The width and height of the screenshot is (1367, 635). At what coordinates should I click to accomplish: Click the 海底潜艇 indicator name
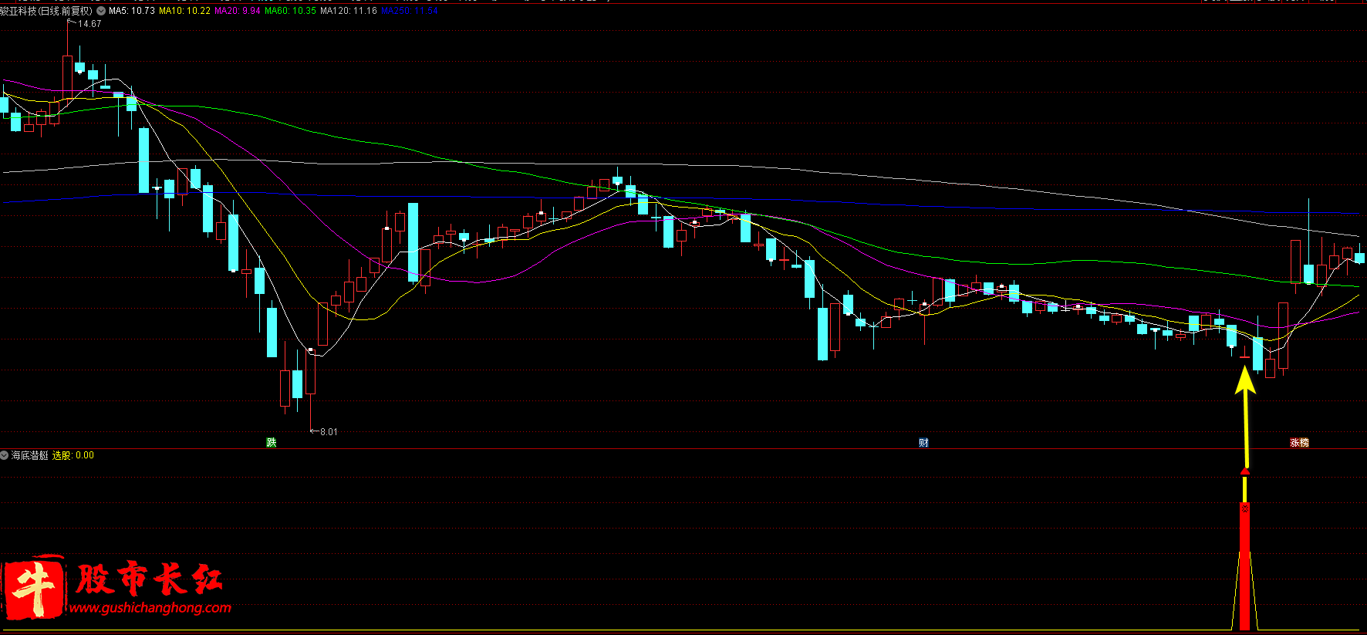[x=30, y=455]
